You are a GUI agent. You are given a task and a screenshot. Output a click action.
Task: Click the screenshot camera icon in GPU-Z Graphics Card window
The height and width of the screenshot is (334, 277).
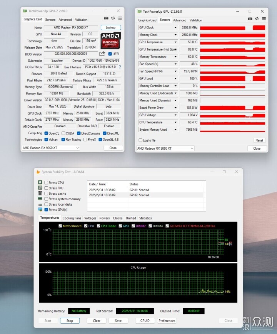coord(106,18)
